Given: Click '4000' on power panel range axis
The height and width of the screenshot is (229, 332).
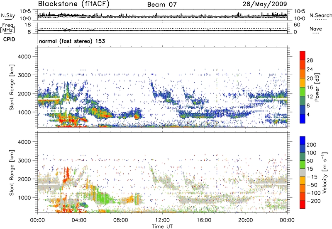Looking at the screenshot, I should click(x=24, y=57).
